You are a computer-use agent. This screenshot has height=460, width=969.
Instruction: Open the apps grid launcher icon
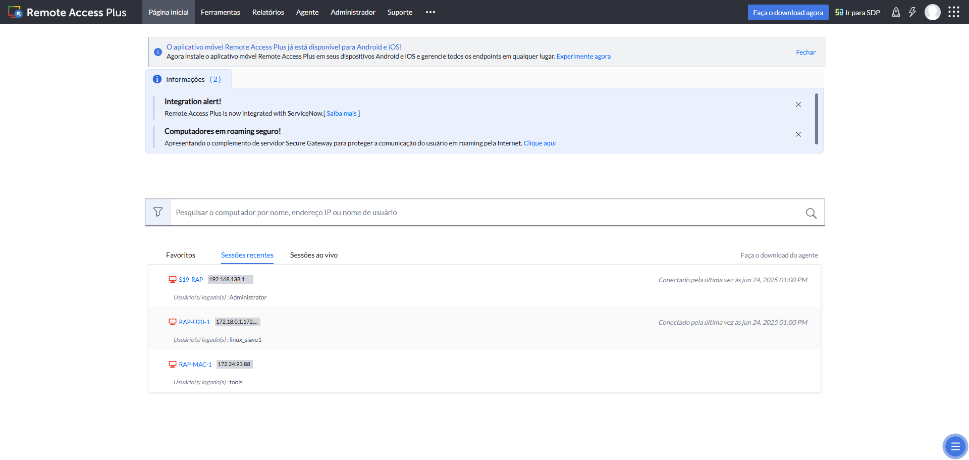click(x=953, y=12)
